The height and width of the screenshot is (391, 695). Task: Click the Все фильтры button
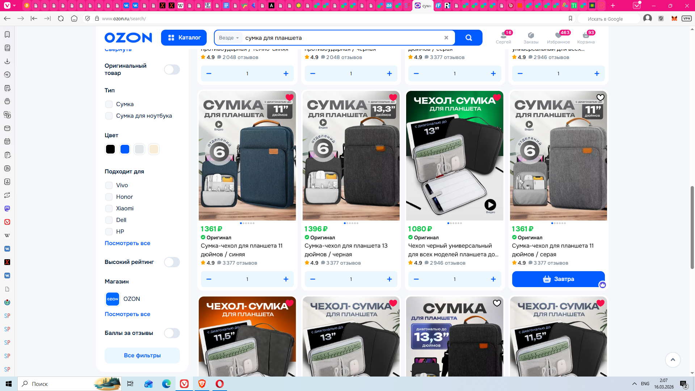point(142,356)
